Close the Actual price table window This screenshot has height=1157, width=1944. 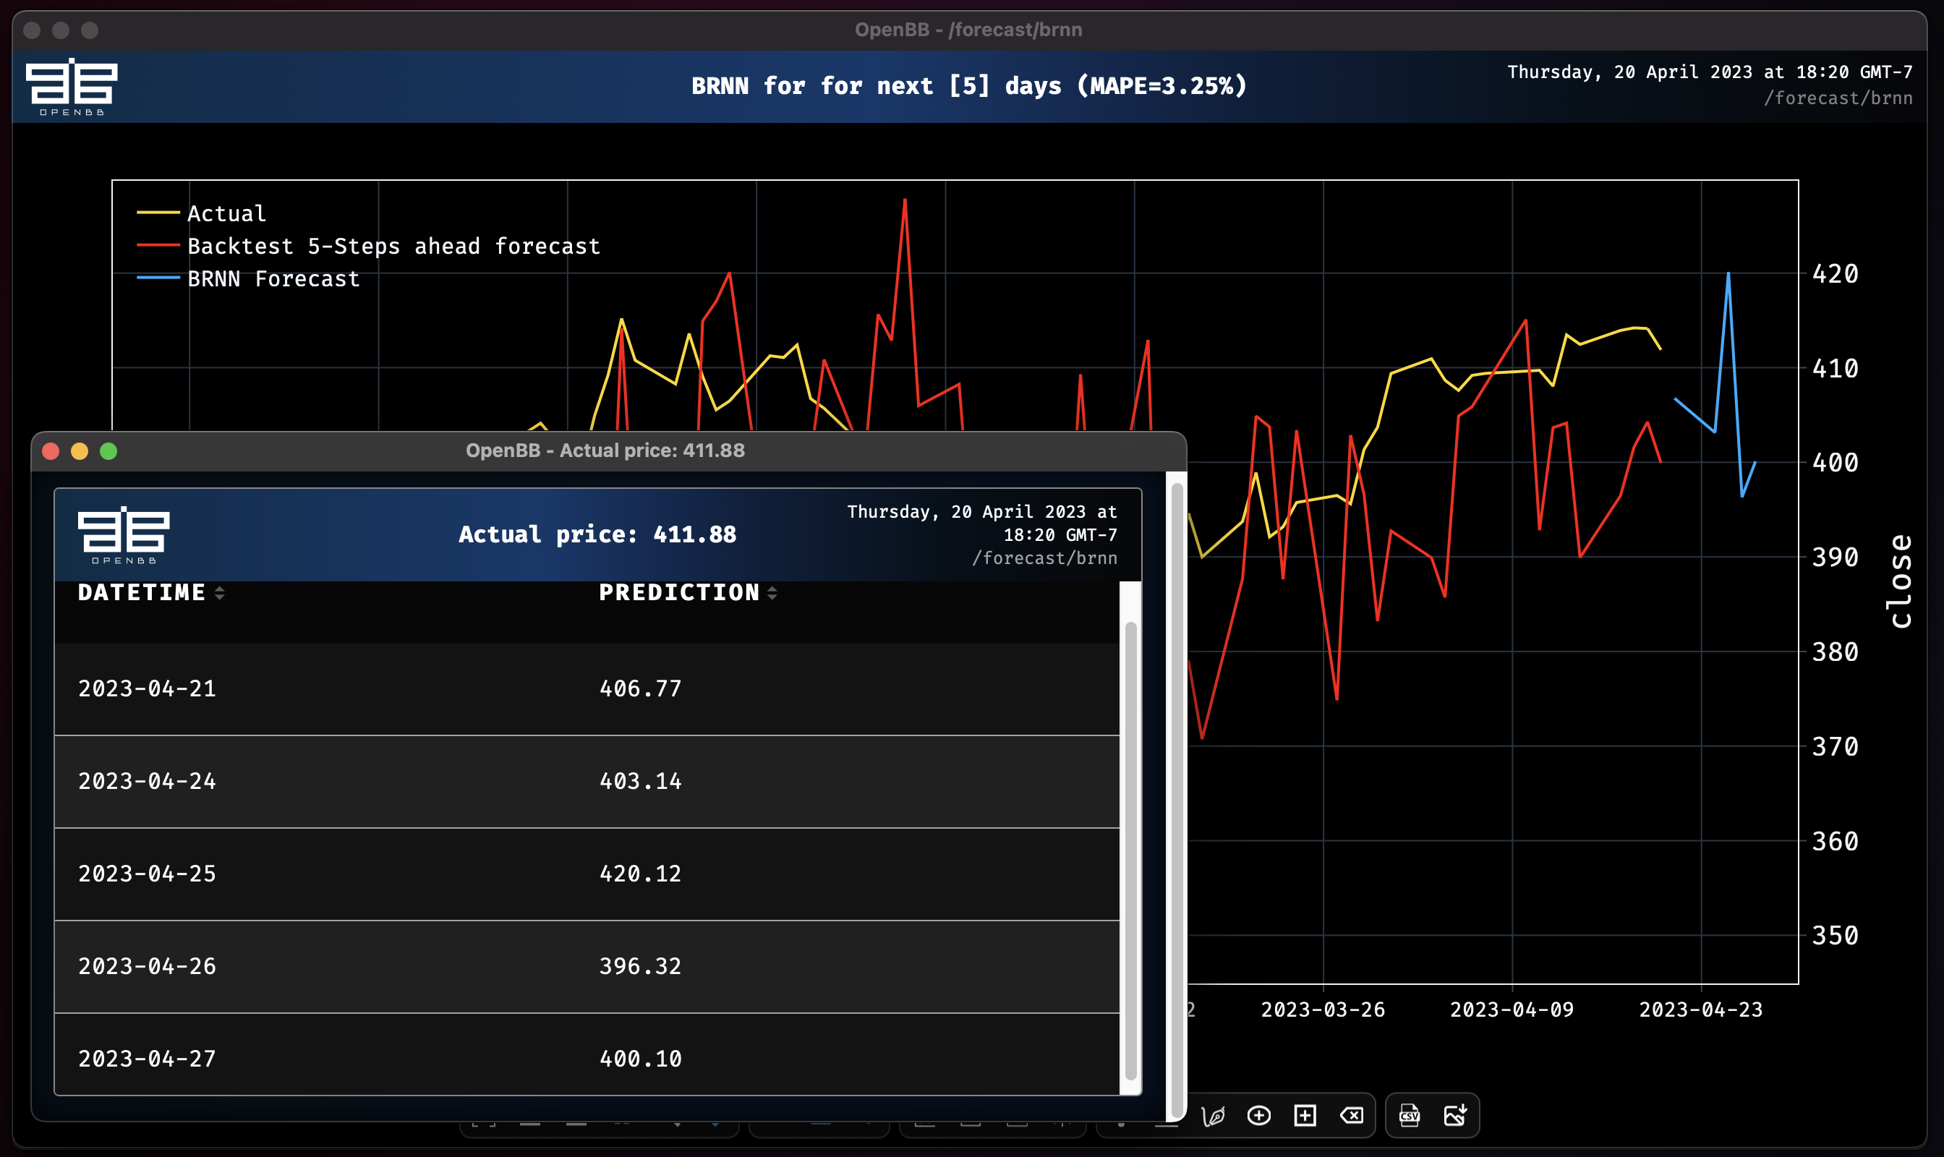(x=51, y=451)
